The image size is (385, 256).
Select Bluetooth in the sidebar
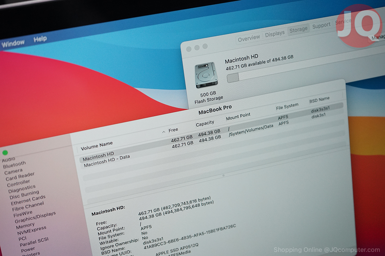pos(14,165)
